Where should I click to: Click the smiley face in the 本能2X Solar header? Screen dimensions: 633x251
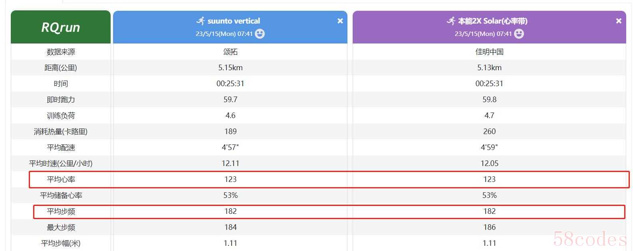[x=519, y=34]
